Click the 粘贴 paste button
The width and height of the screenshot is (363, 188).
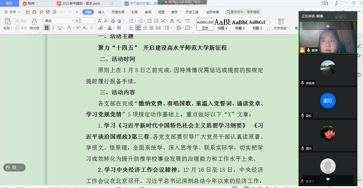[x=7, y=24]
